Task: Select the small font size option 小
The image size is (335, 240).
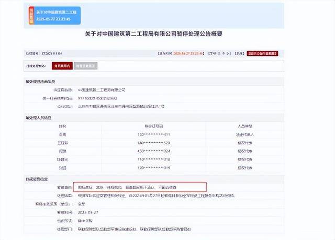Action: click(227, 53)
